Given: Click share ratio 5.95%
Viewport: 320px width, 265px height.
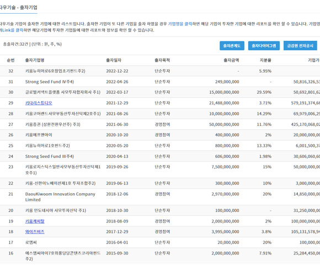Looking at the screenshot, I should coord(265,71).
